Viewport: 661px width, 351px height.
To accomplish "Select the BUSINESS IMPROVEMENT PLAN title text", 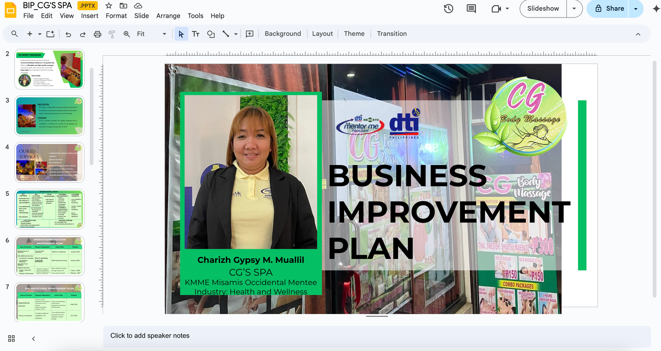I will pyautogui.click(x=449, y=211).
